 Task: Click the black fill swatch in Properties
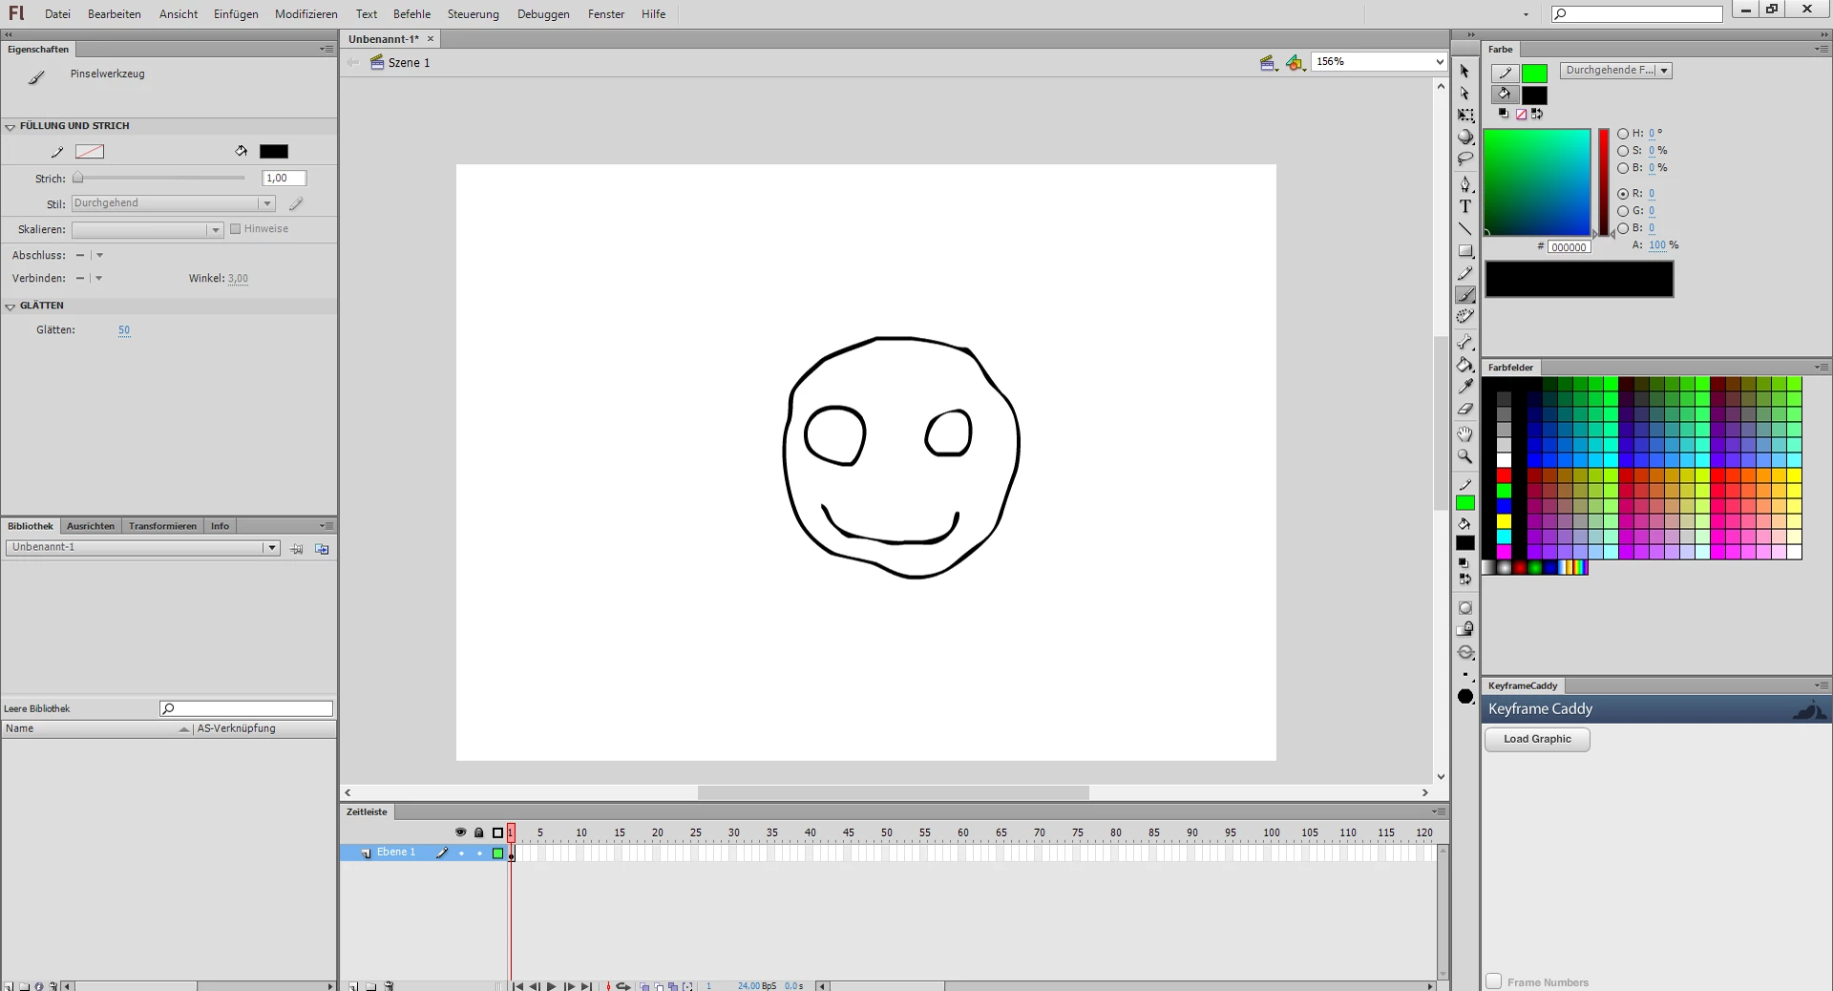[274, 152]
